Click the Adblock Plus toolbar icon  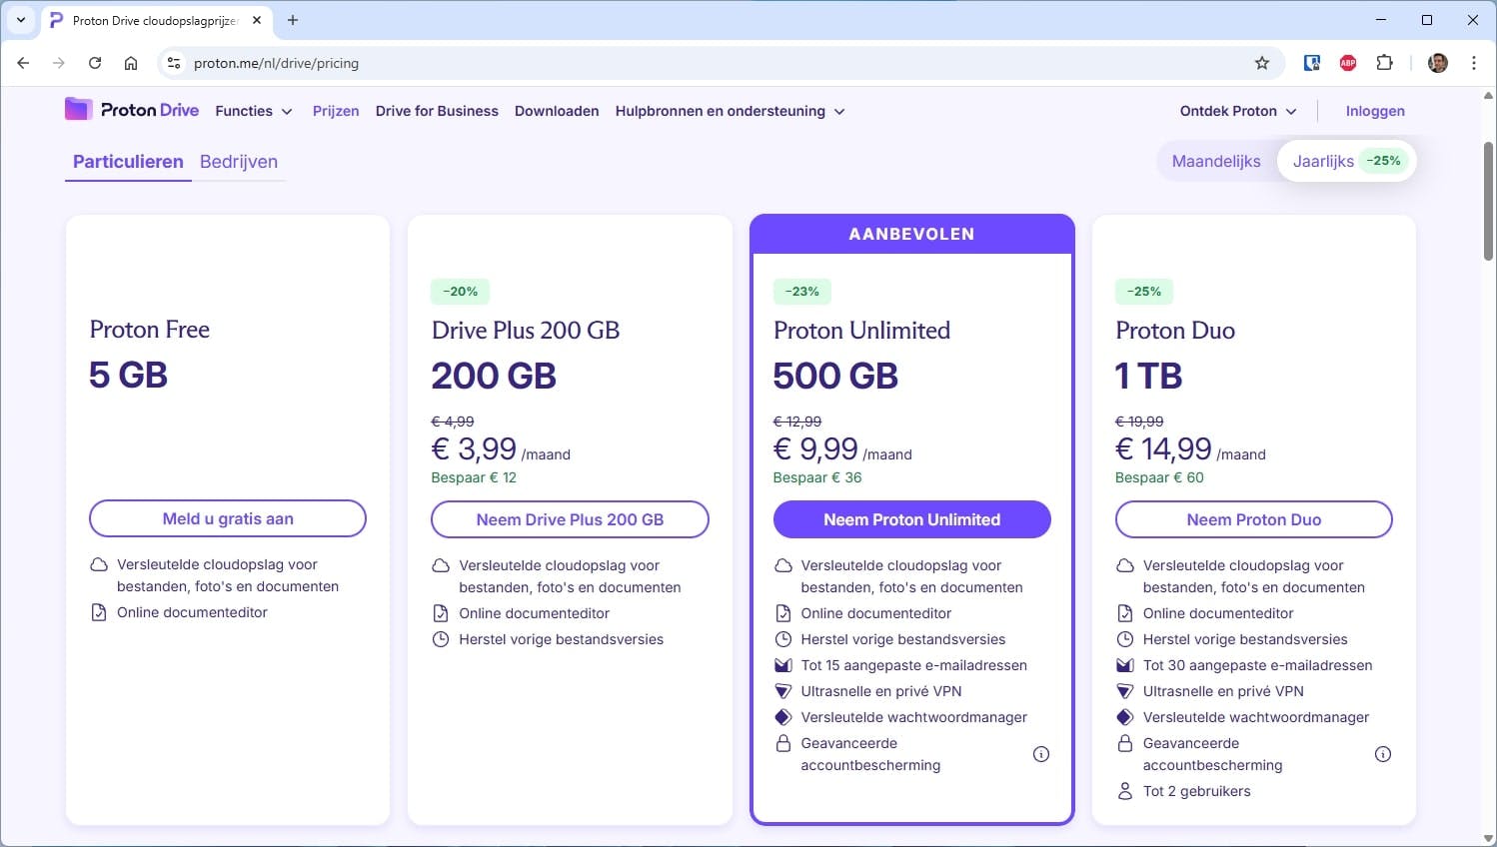pos(1347,62)
